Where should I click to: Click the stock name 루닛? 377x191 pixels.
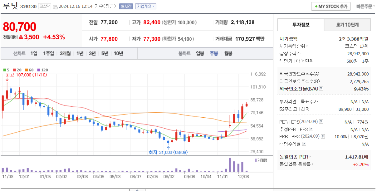(10, 6)
